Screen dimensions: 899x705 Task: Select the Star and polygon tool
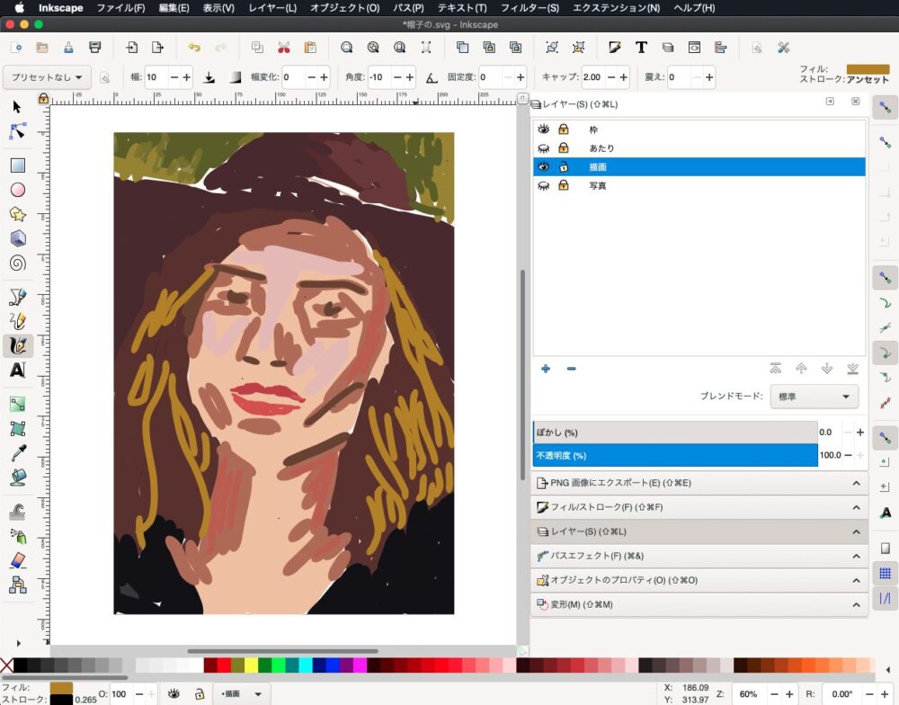(x=17, y=214)
